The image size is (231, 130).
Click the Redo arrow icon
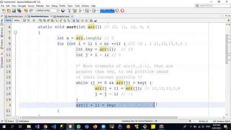pyautogui.click(x=31, y=10)
